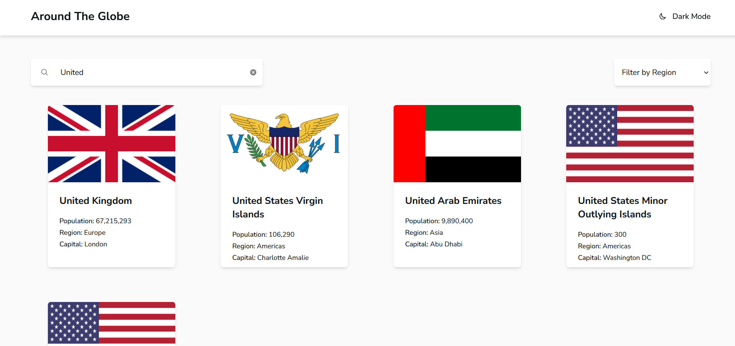This screenshot has height=346, width=735.
Task: Open the partially visible flag card in second row
Action: 112,324
